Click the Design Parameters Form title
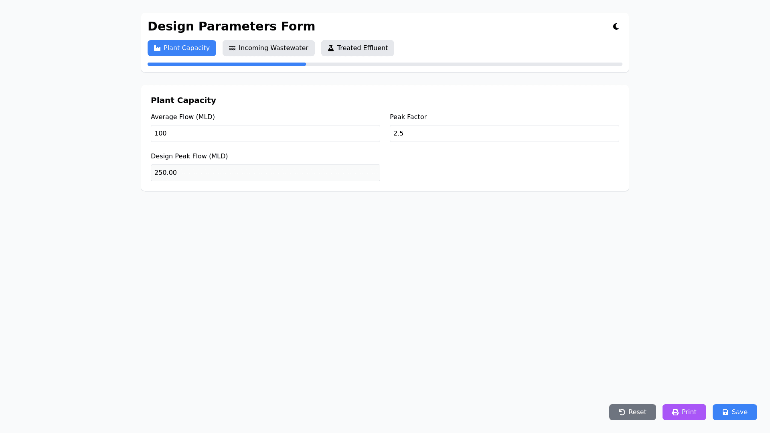 click(x=231, y=26)
